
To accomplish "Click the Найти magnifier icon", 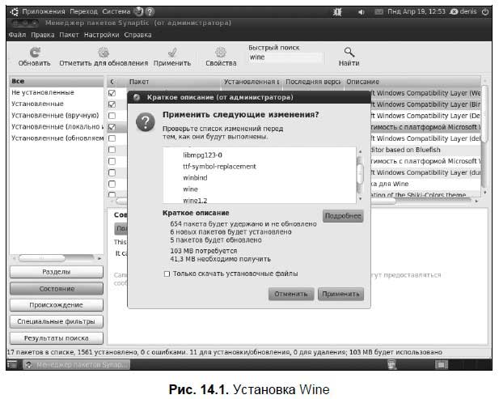I will [x=349, y=52].
